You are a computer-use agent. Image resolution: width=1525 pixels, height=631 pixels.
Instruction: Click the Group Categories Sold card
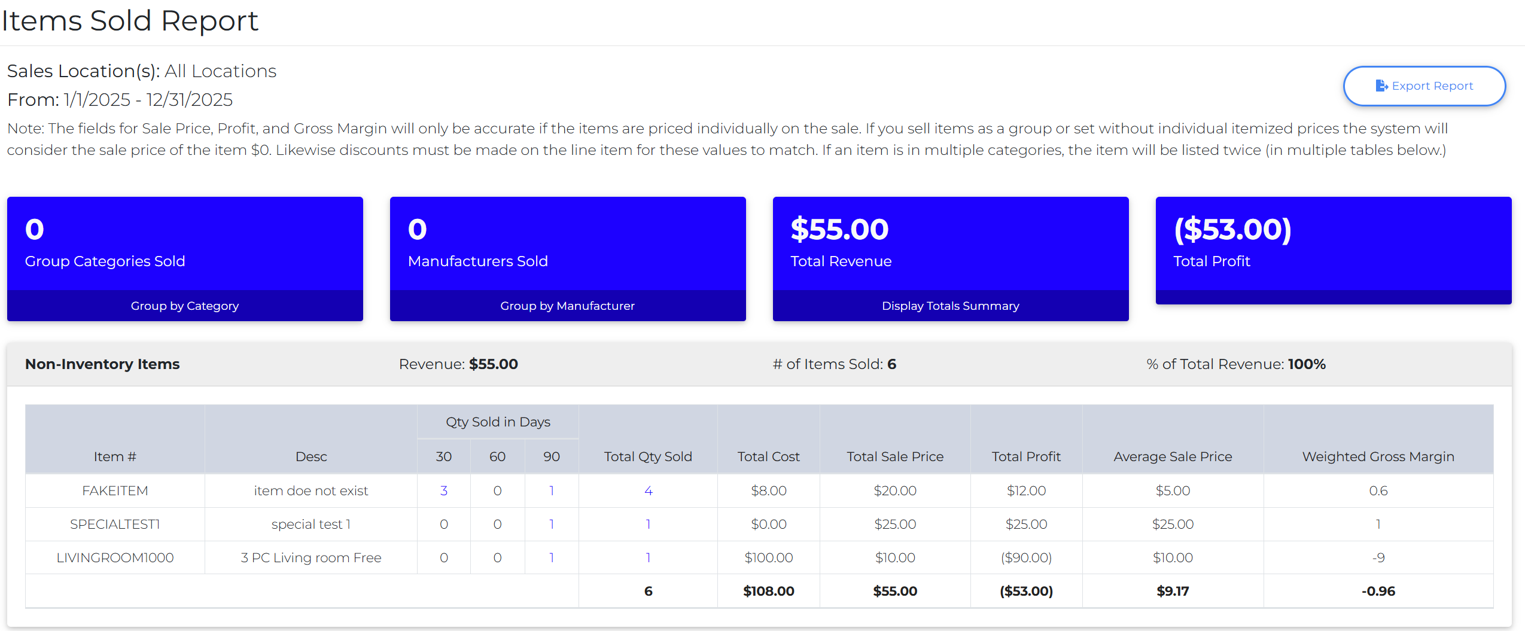pyautogui.click(x=185, y=244)
